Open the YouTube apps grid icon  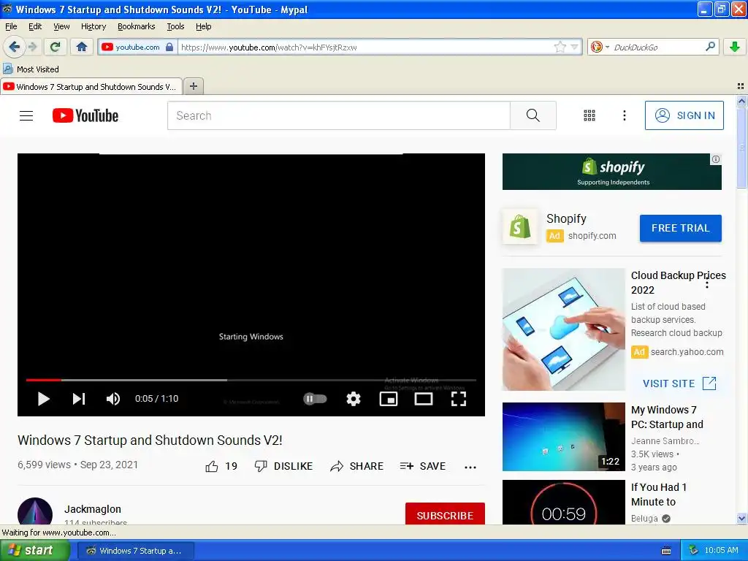click(x=589, y=115)
